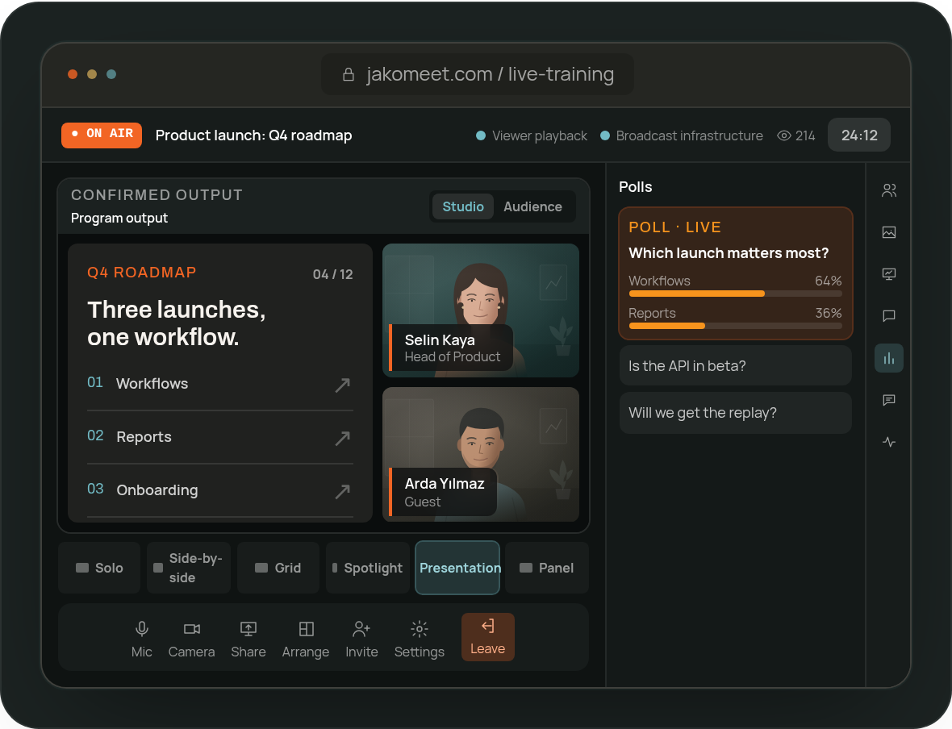The width and height of the screenshot is (952, 729).
Task: Click the ON AIR badge
Action: coord(102,135)
